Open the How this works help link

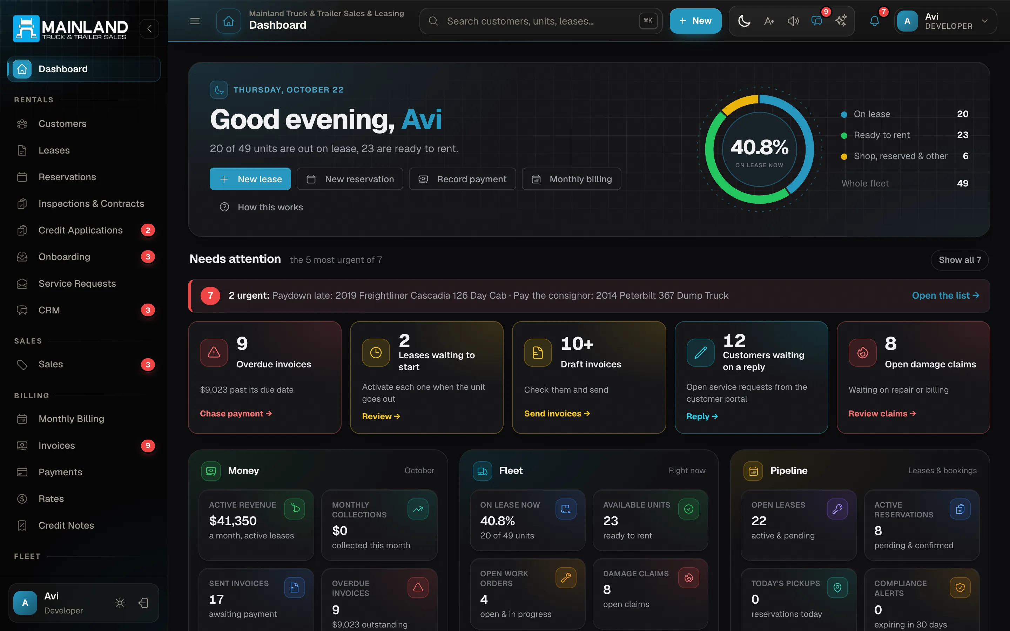[x=261, y=208]
